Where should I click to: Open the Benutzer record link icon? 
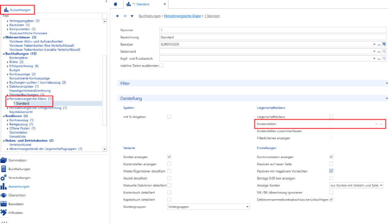click(384, 44)
